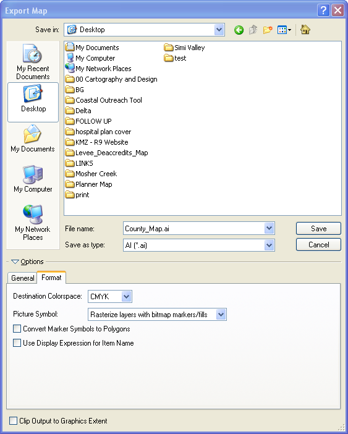Image resolution: width=348 pixels, height=434 pixels.
Task: Open My Network Places sidebar shortcut
Action: 33,223
